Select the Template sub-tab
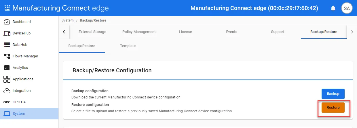This screenshot has width=357, height=128. coord(128,46)
